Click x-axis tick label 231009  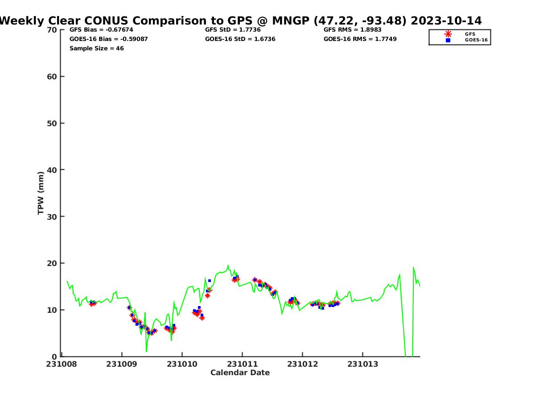pyautogui.click(x=121, y=364)
